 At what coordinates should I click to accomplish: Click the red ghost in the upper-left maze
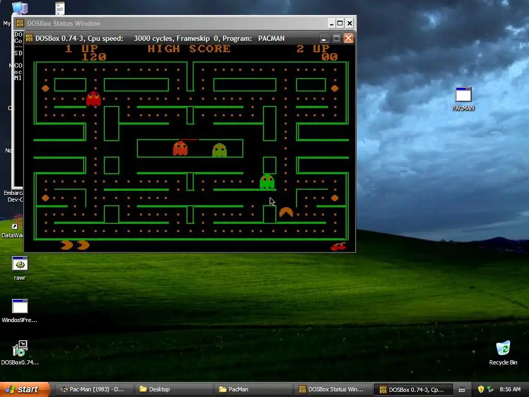point(94,99)
